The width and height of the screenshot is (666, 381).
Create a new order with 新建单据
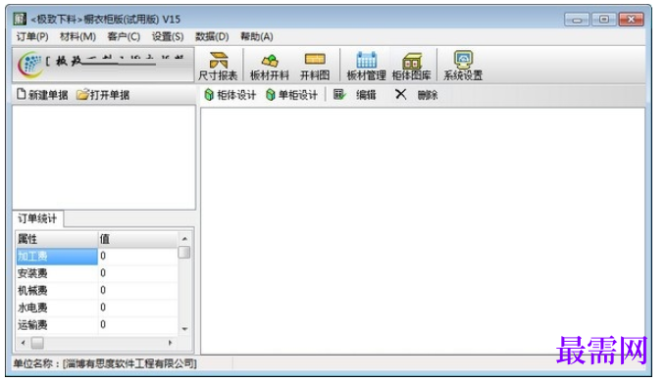click(x=42, y=95)
